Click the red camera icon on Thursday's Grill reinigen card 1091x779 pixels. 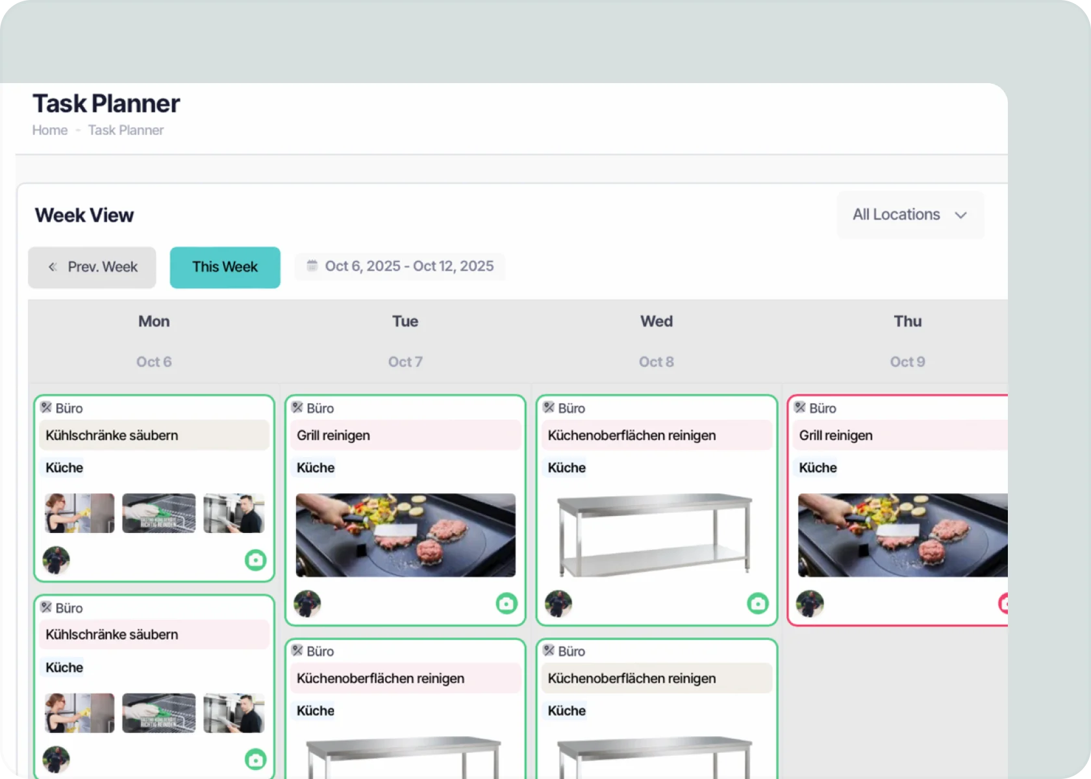[x=1003, y=603]
